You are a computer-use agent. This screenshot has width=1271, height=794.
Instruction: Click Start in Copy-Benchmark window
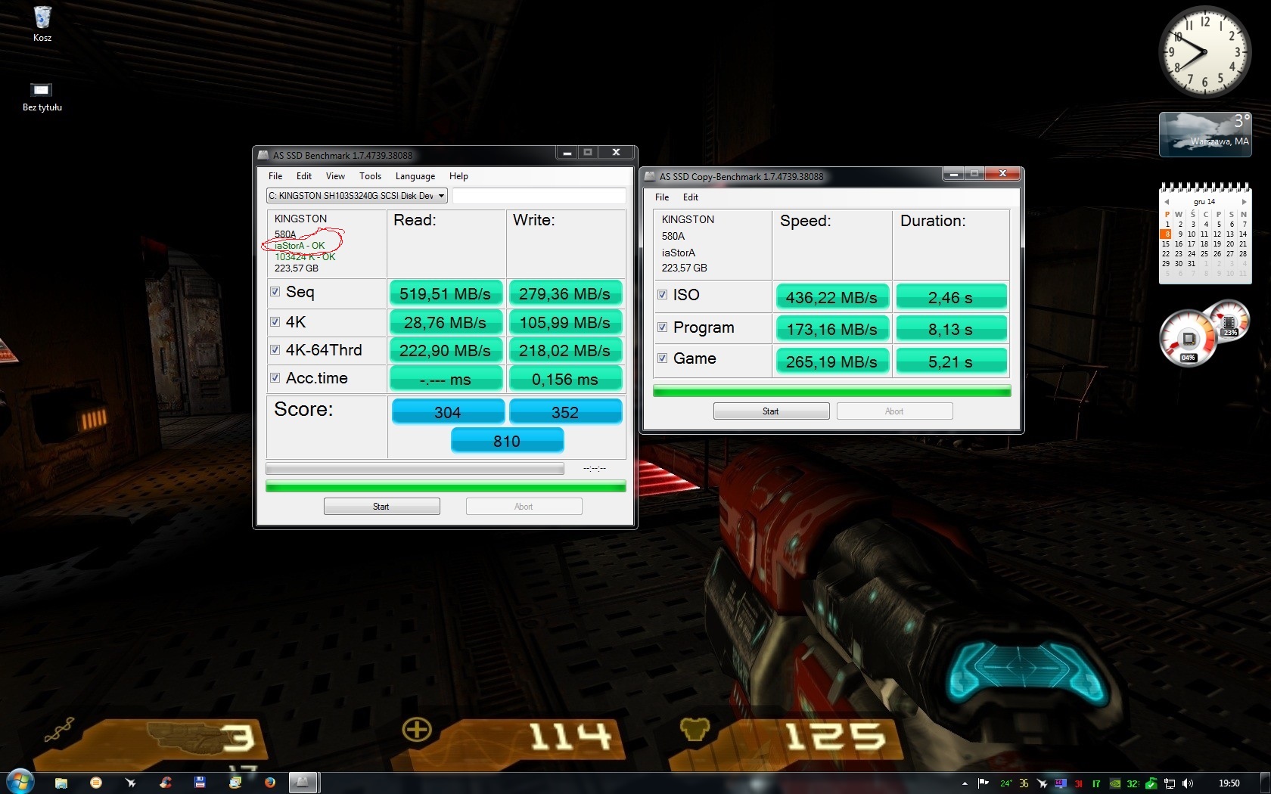(x=771, y=411)
